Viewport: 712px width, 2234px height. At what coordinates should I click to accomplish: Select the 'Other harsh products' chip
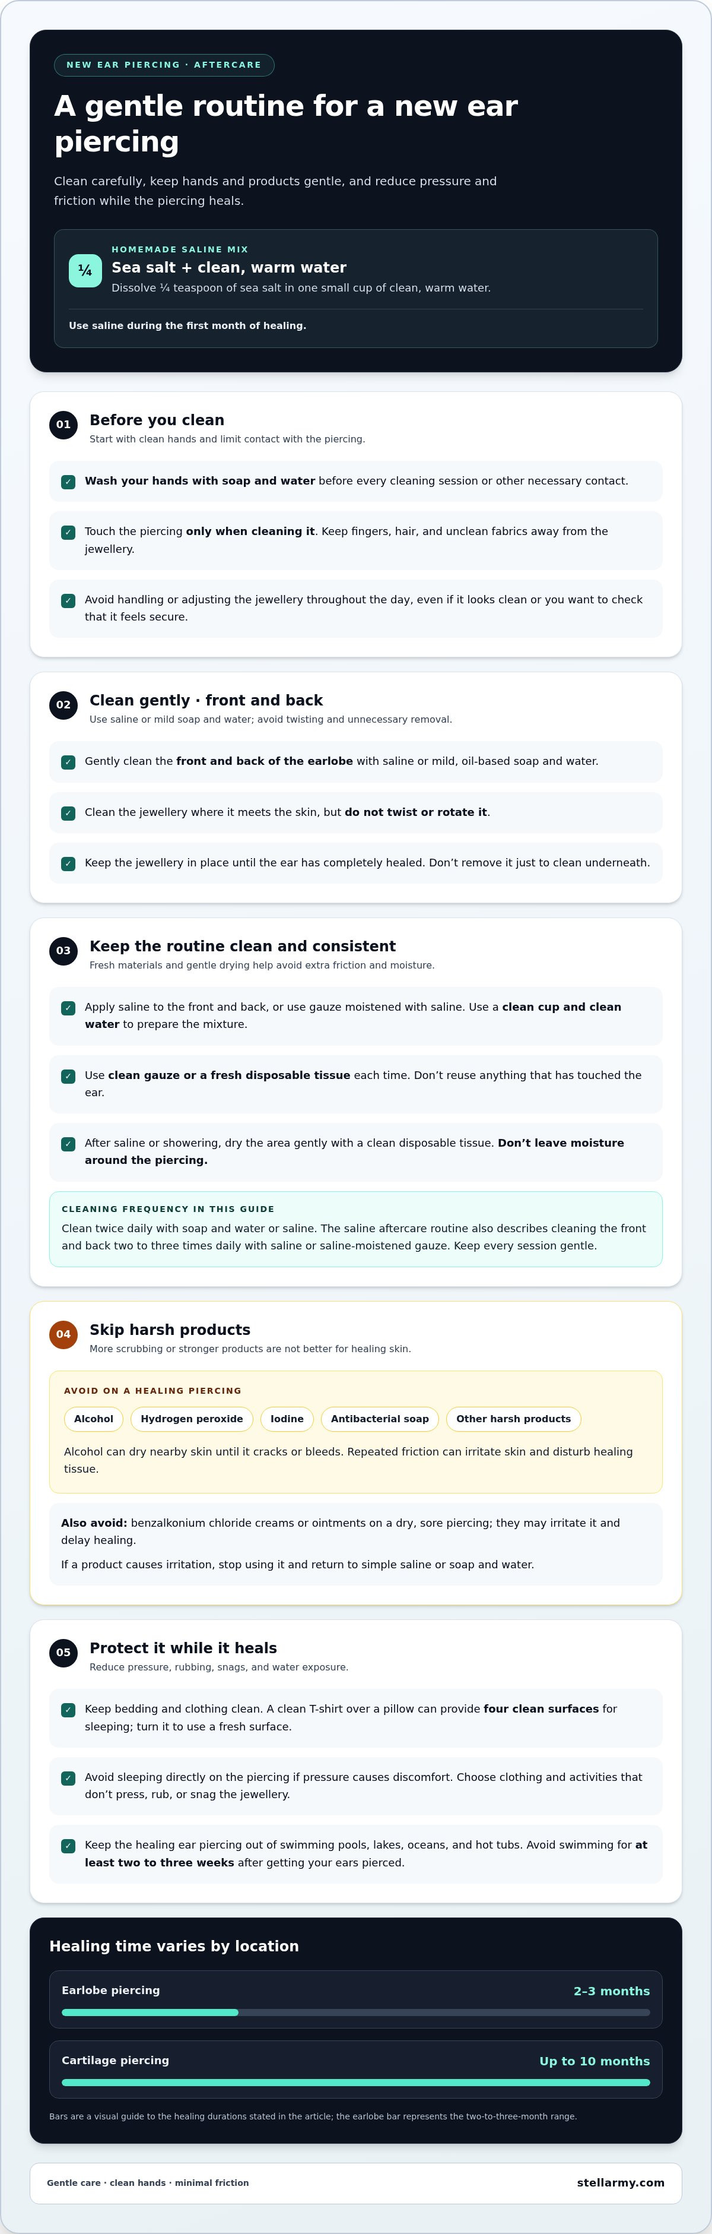pos(514,1419)
